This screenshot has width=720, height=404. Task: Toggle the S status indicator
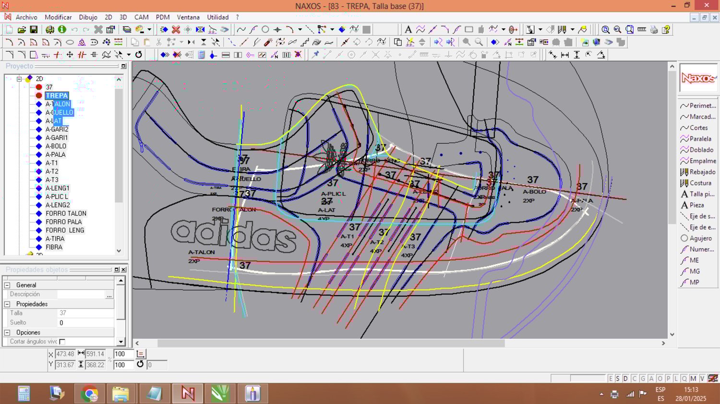[618, 379]
